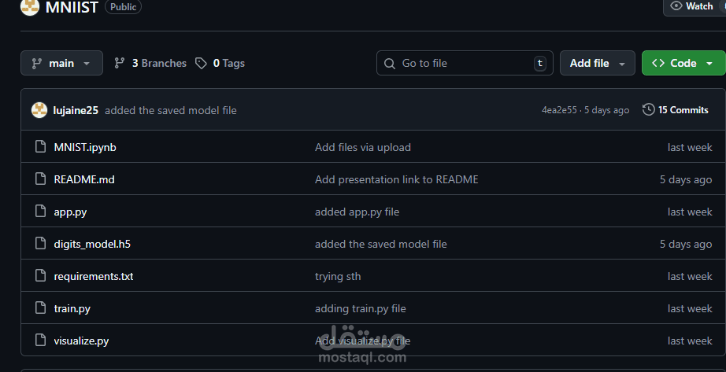
Task: Click lujaine25's commit author avatar
Action: [x=39, y=110]
